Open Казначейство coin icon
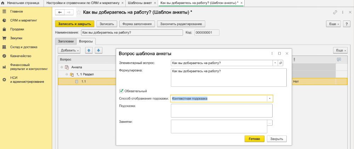Viewport: 354px width, 149px height. [4, 56]
